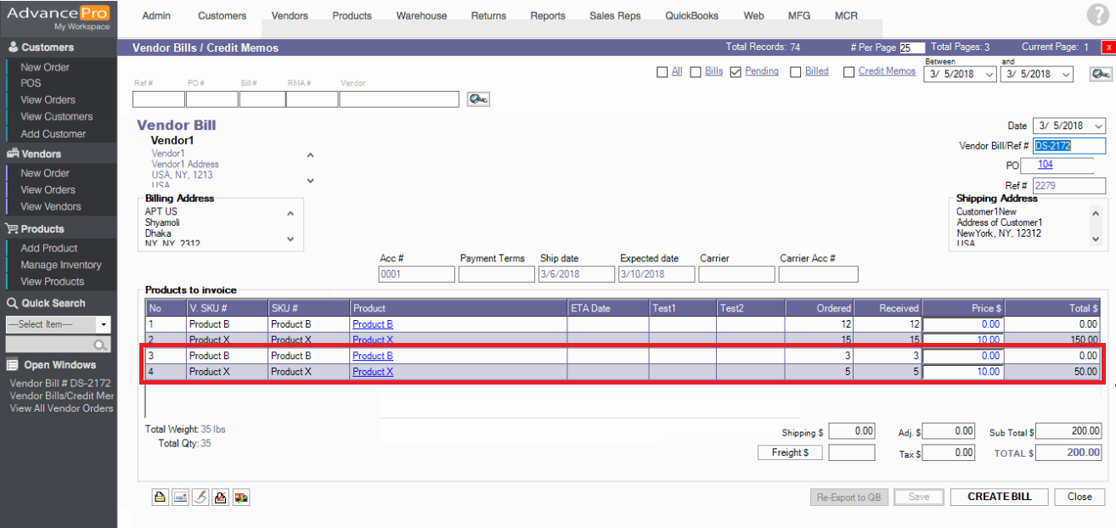Click the printer with red checkmark icon
1116x528 pixels.
coord(221,497)
